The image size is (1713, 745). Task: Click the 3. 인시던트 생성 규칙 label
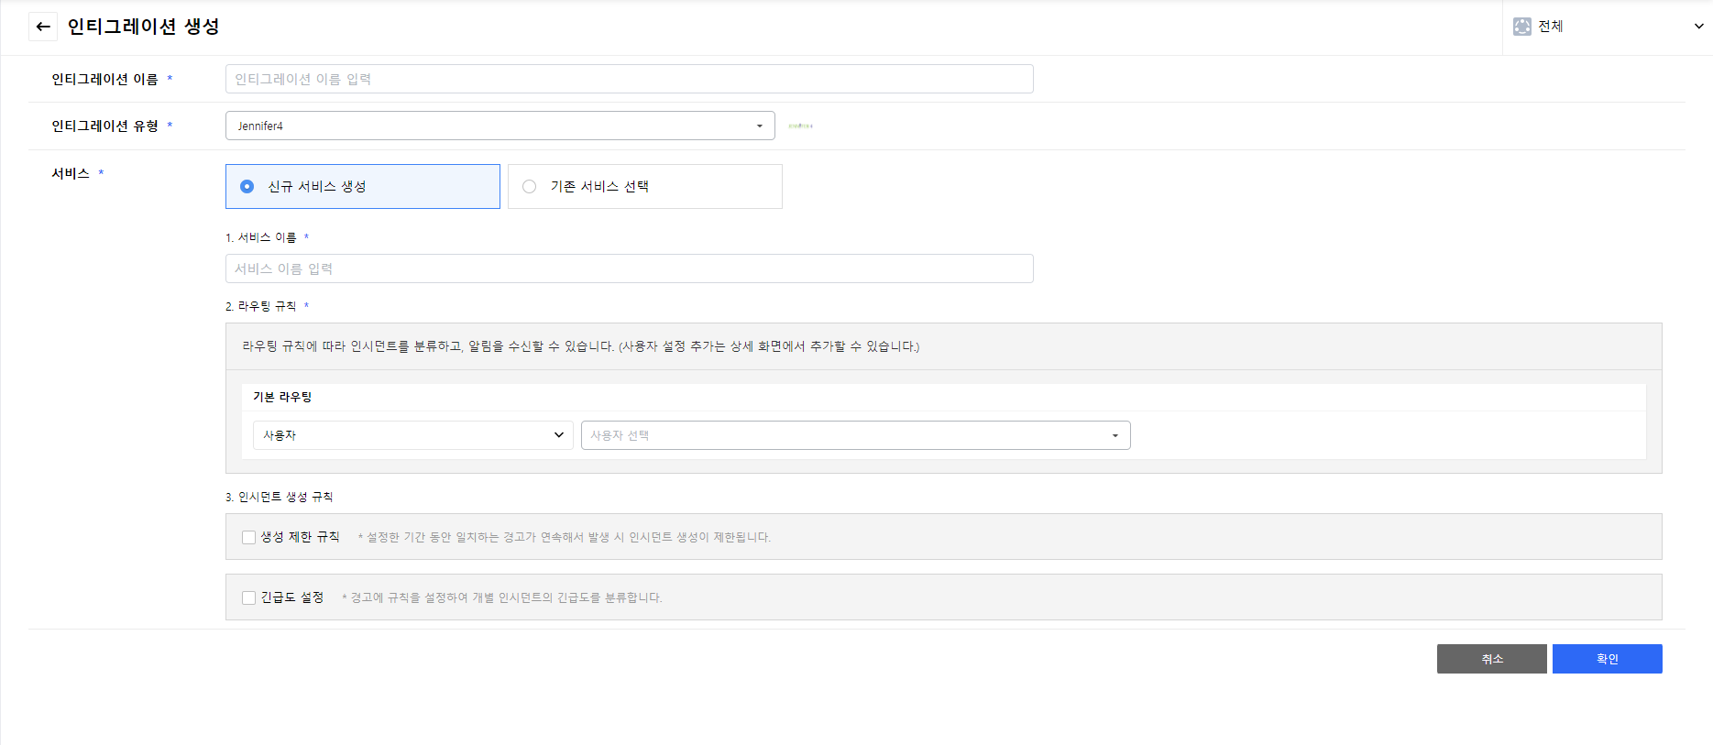click(280, 497)
